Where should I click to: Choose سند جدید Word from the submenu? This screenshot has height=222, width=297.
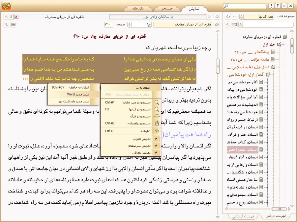coord(73,94)
